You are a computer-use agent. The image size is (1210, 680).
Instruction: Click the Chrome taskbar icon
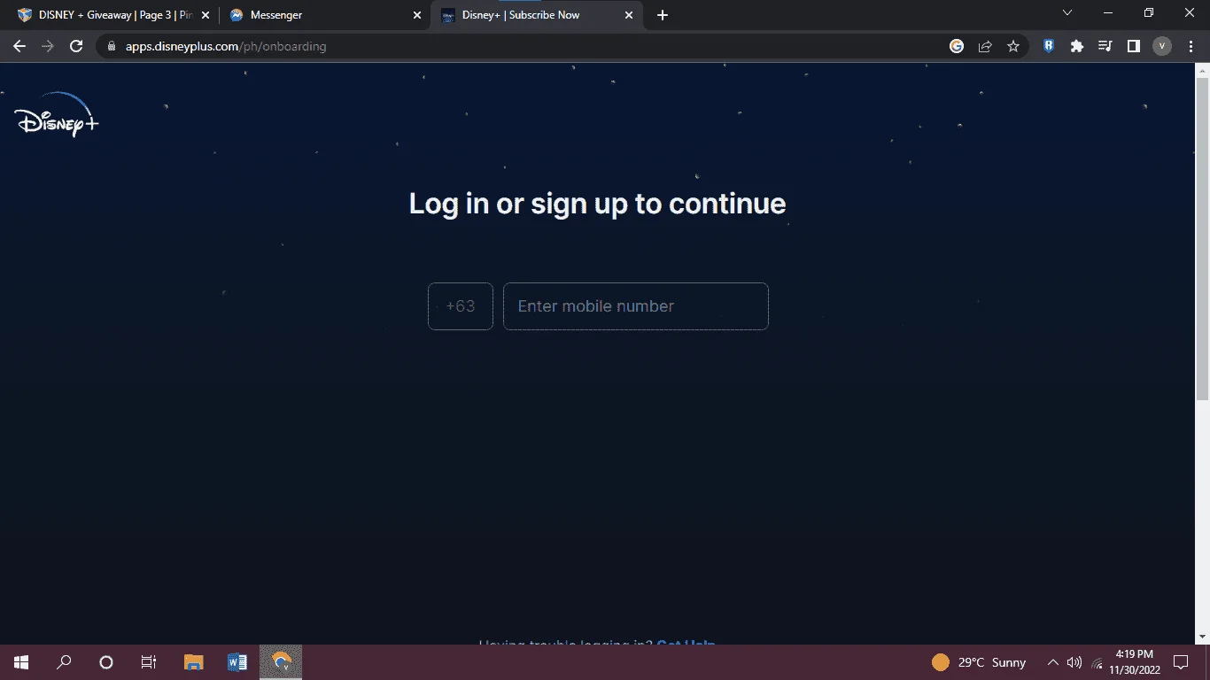(x=281, y=662)
